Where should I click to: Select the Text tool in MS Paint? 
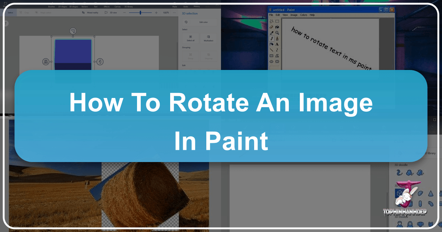click(x=277, y=44)
